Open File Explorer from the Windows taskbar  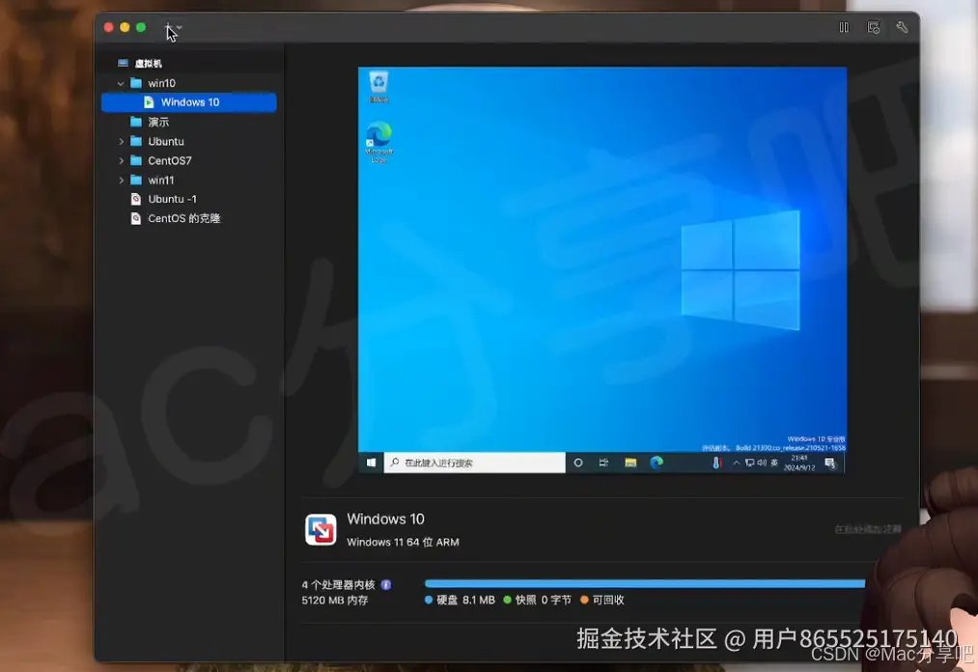pos(630,462)
